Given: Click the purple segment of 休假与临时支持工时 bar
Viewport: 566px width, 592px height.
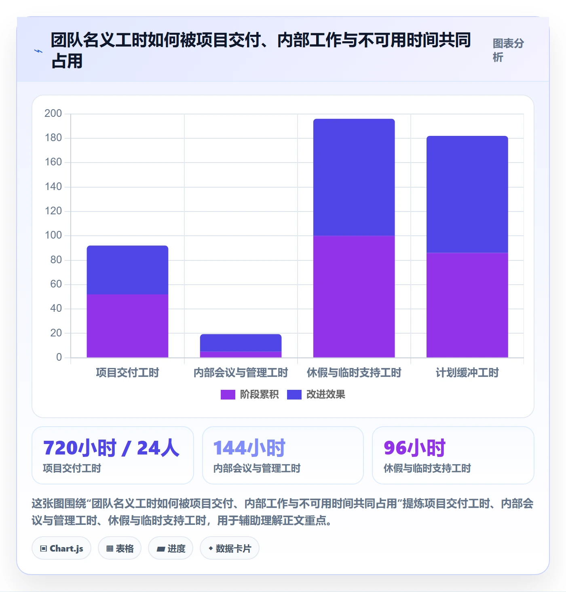Looking at the screenshot, I should coord(354,296).
